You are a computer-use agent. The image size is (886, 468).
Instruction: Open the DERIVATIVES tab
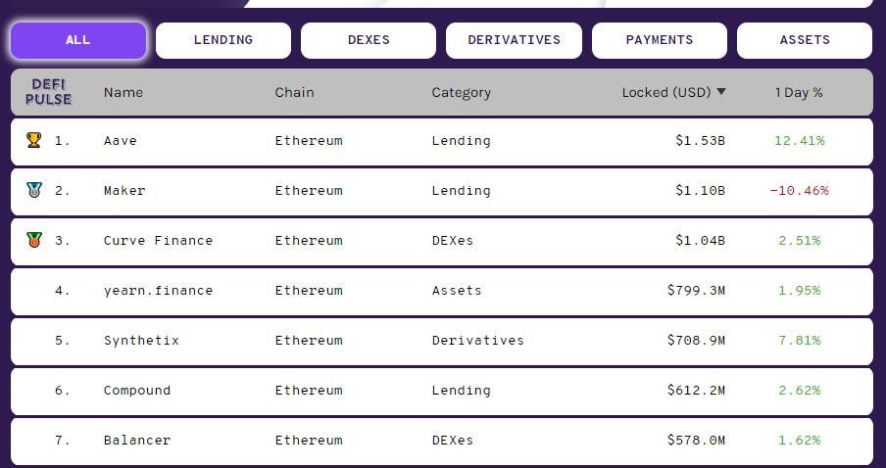514,40
